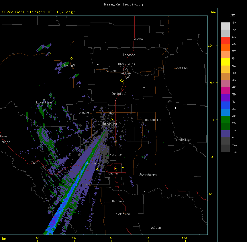The image size is (247, 242).
Task: Click the 65 dBZ red color swatch
Action: coord(225,41)
